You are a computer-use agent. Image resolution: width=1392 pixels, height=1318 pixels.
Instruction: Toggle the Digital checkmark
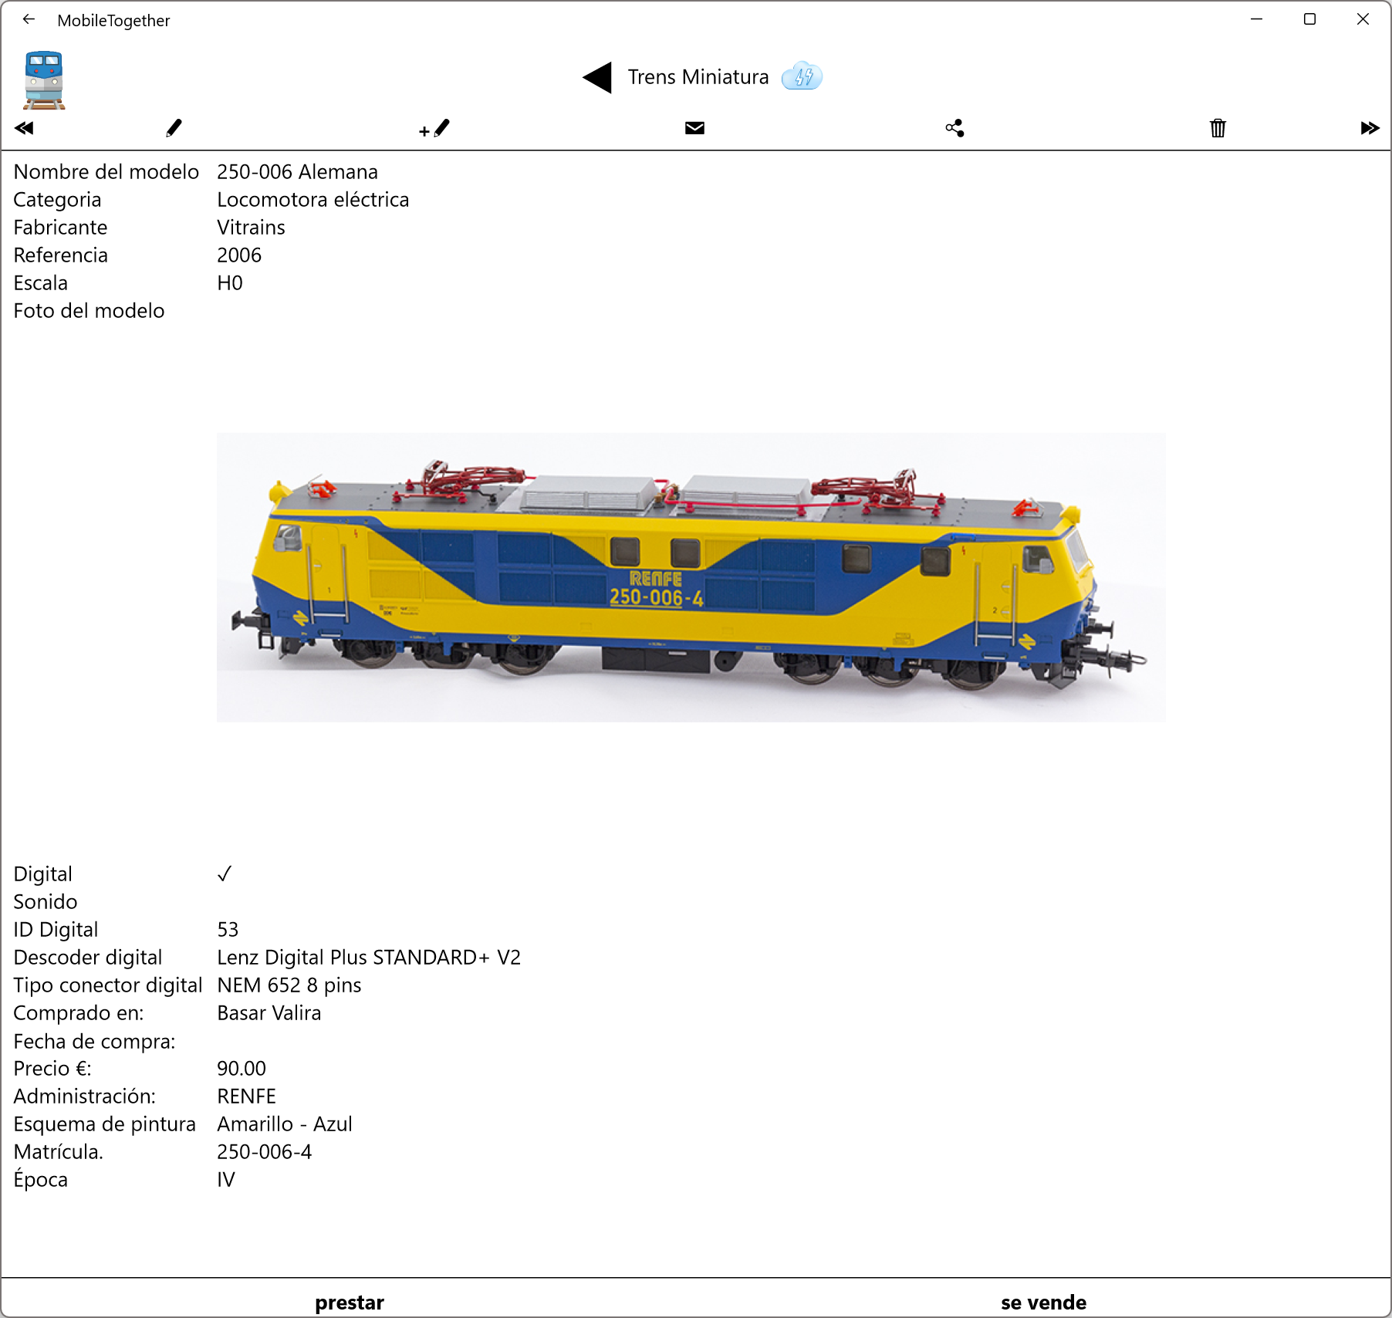tap(225, 874)
